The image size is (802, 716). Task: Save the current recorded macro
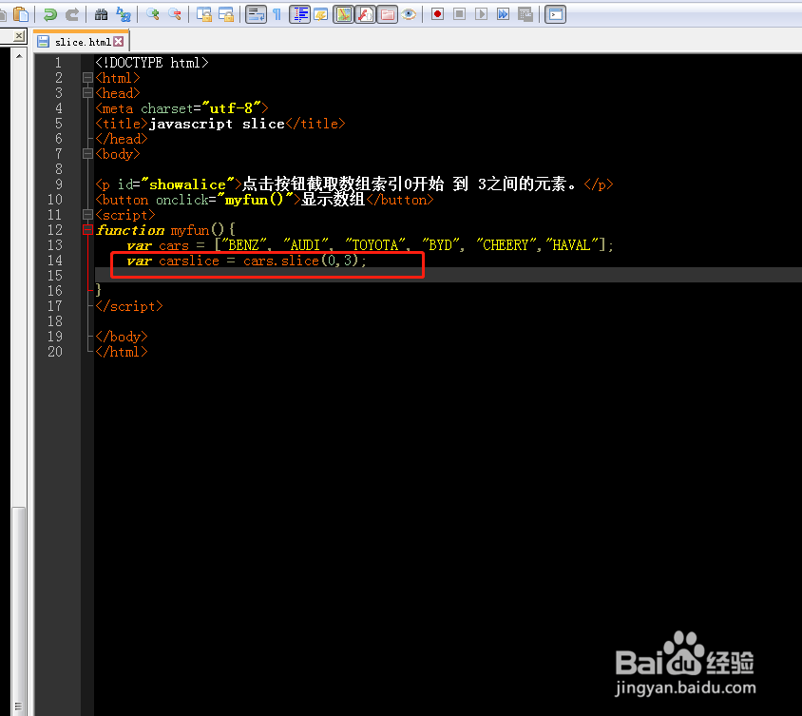pyautogui.click(x=525, y=14)
